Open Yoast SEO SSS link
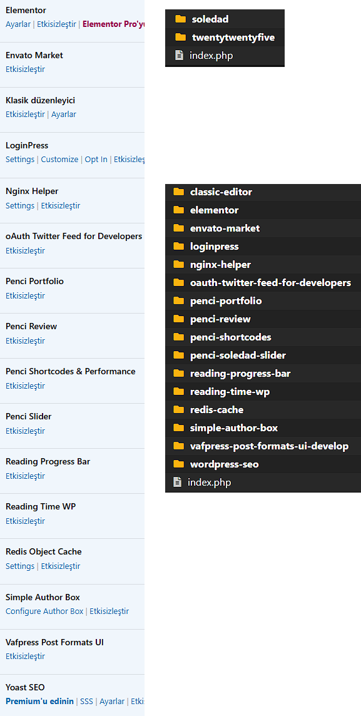Image resolution: width=361 pixels, height=716 pixels. (86, 702)
